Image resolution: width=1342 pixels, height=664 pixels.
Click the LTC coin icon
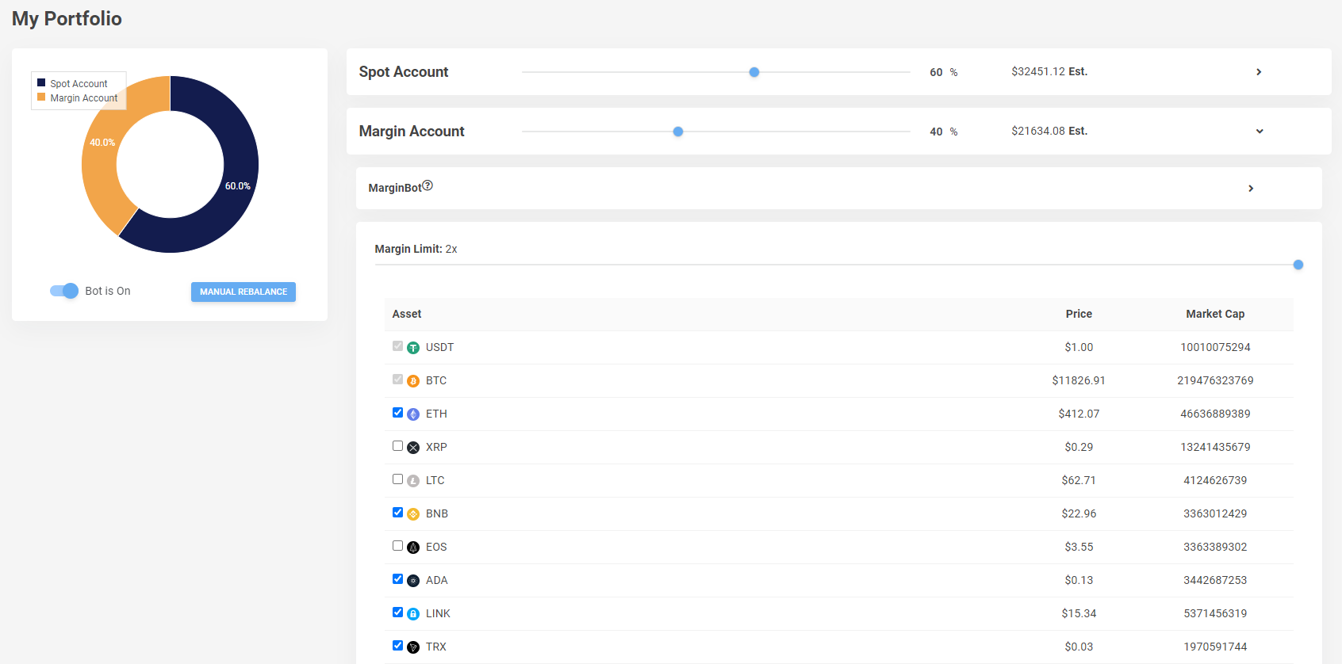point(413,481)
